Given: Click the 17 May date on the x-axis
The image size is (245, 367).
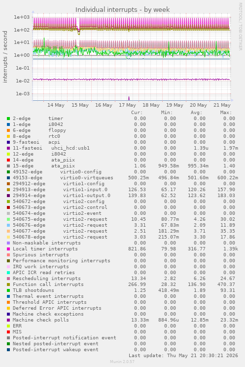Looking at the screenshot, I should (127, 105).
